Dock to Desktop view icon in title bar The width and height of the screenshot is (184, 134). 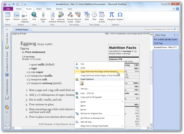17,5
